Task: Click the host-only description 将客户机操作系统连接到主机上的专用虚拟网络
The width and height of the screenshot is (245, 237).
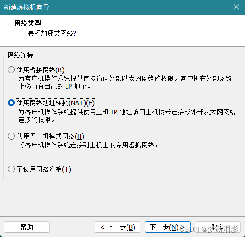Action: [88, 145]
